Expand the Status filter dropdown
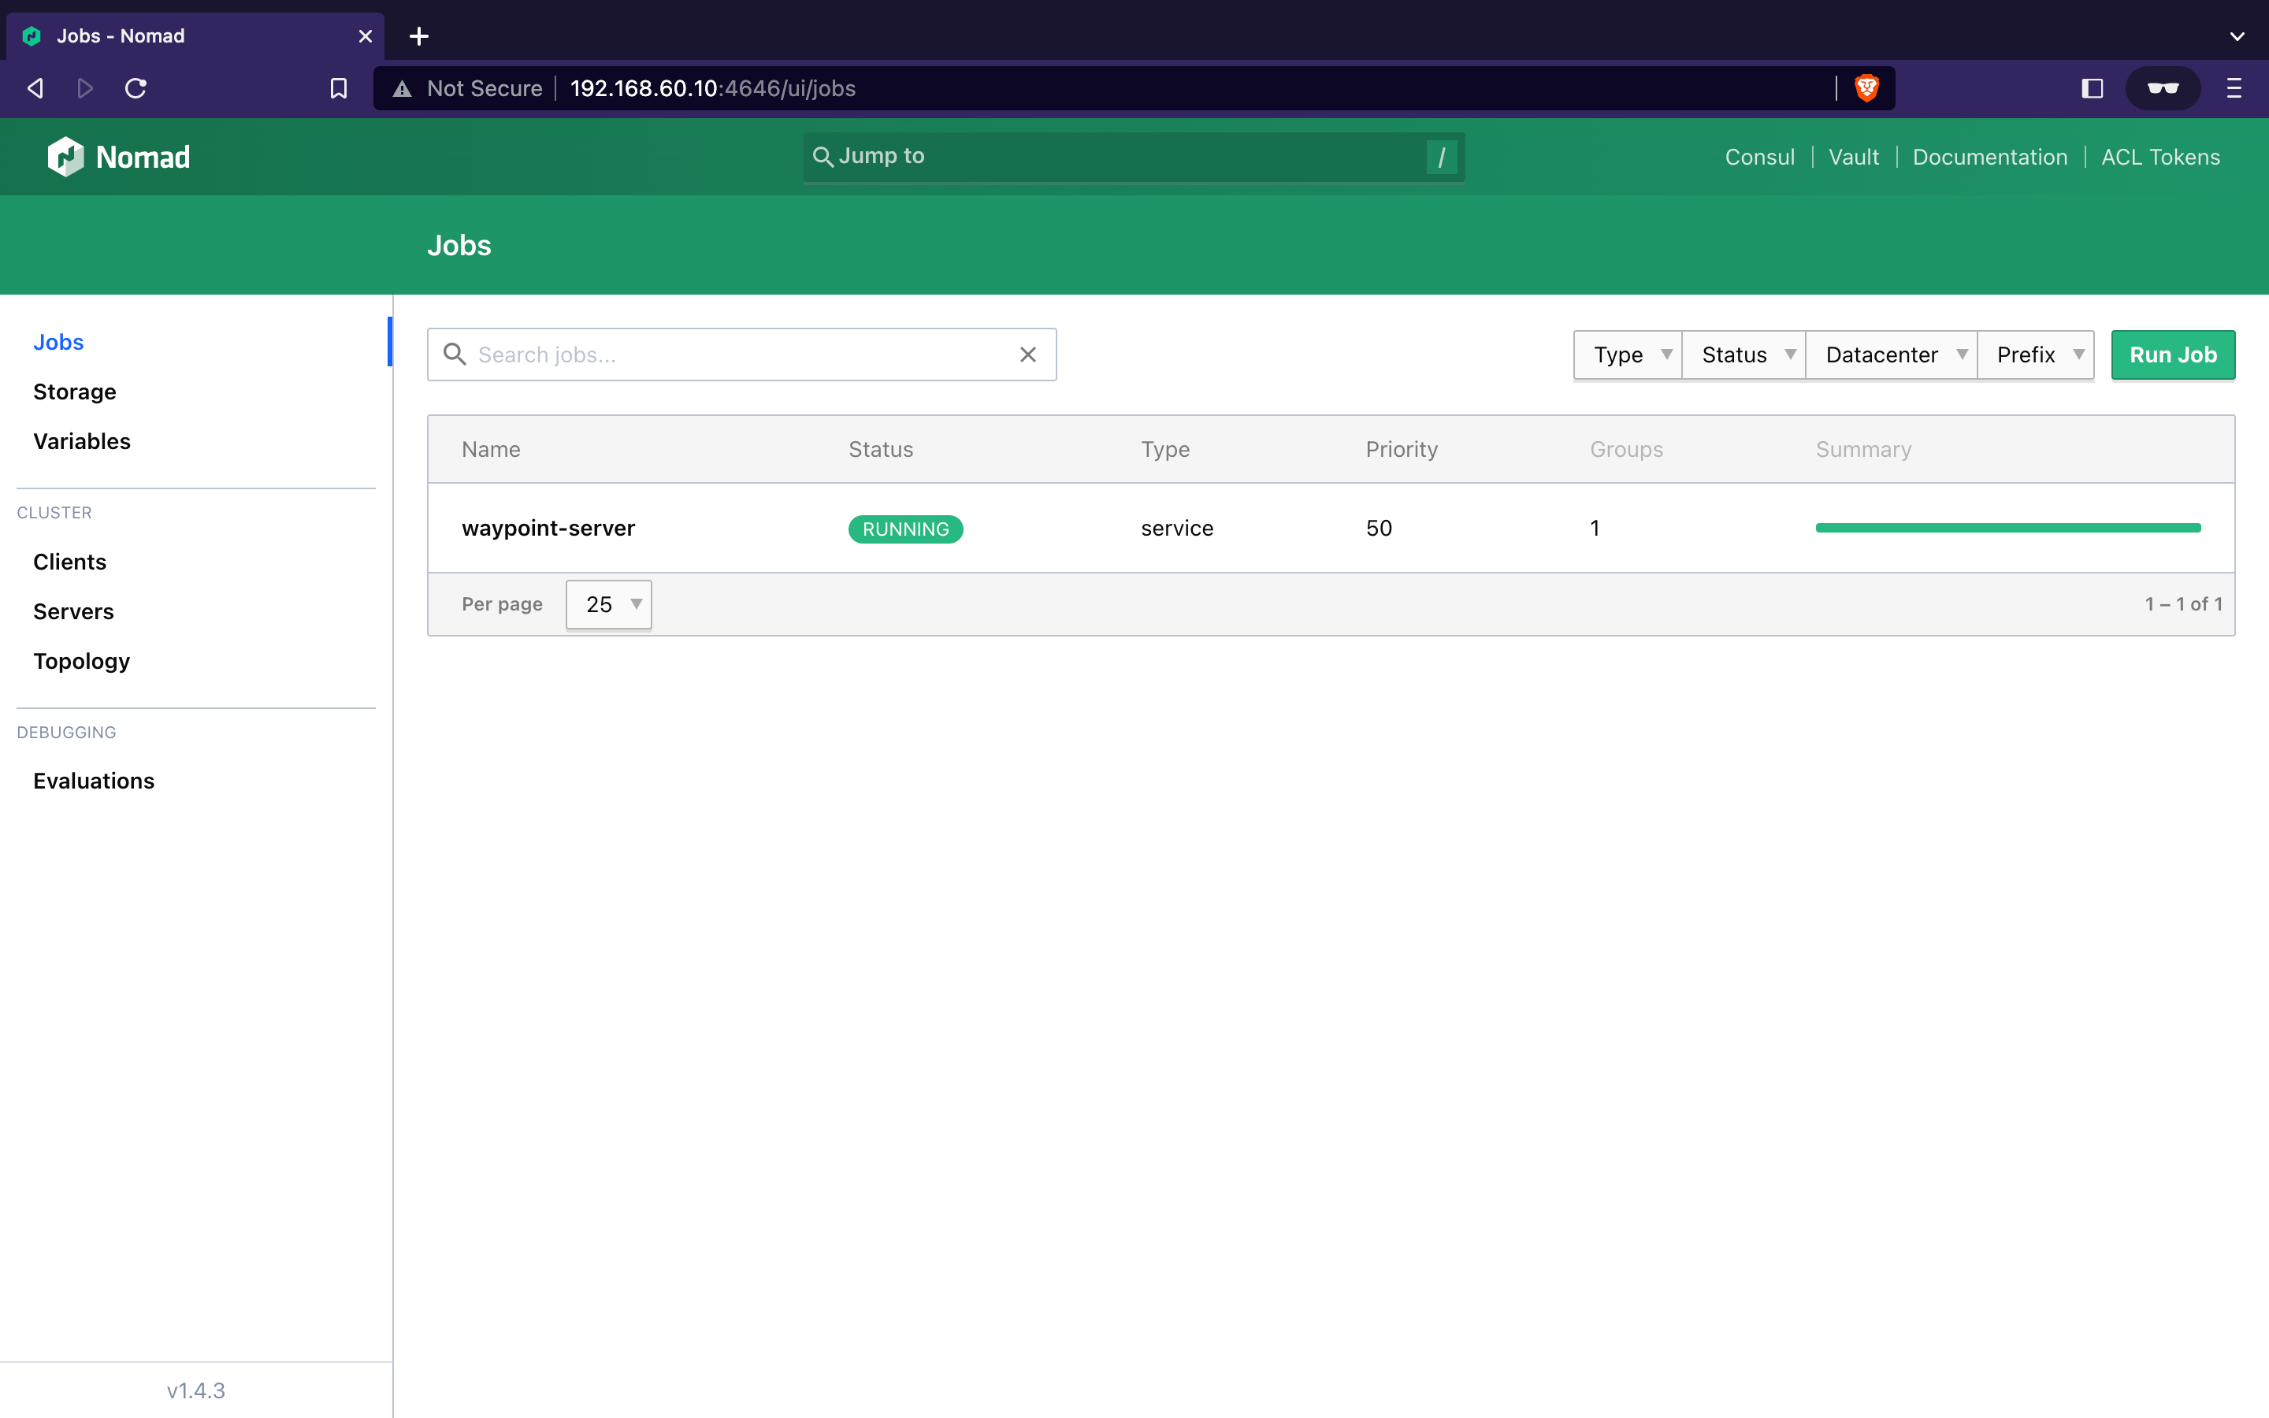This screenshot has width=2269, height=1418. point(1744,354)
